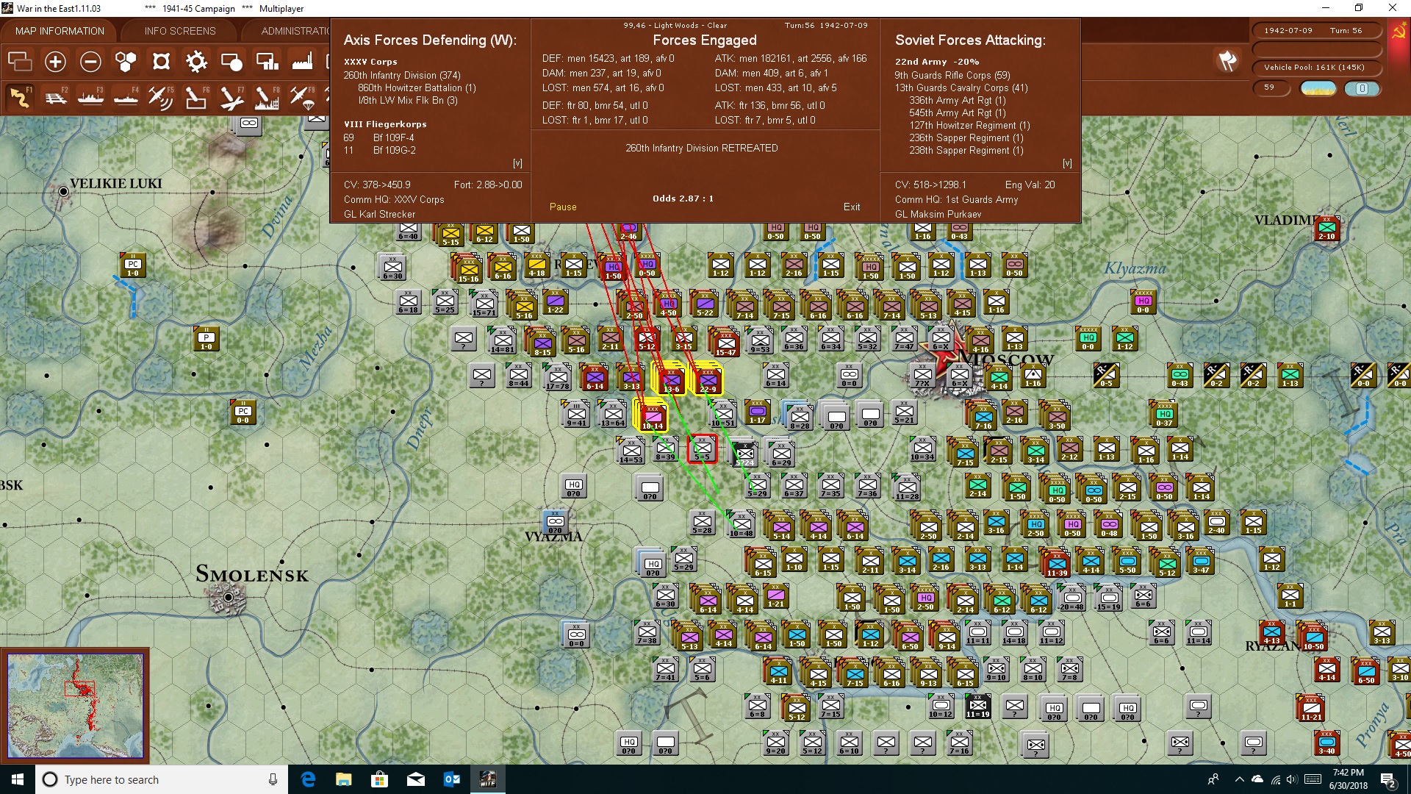Select the unit labeled 11-39
Screen dimensions: 1411x794
point(1057,564)
